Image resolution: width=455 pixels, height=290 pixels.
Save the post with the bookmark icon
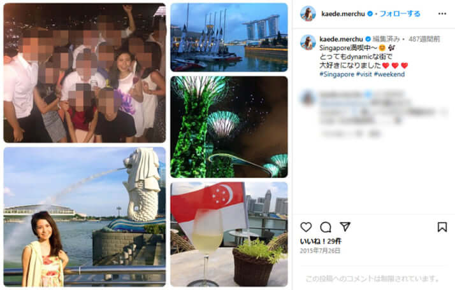pos(442,227)
